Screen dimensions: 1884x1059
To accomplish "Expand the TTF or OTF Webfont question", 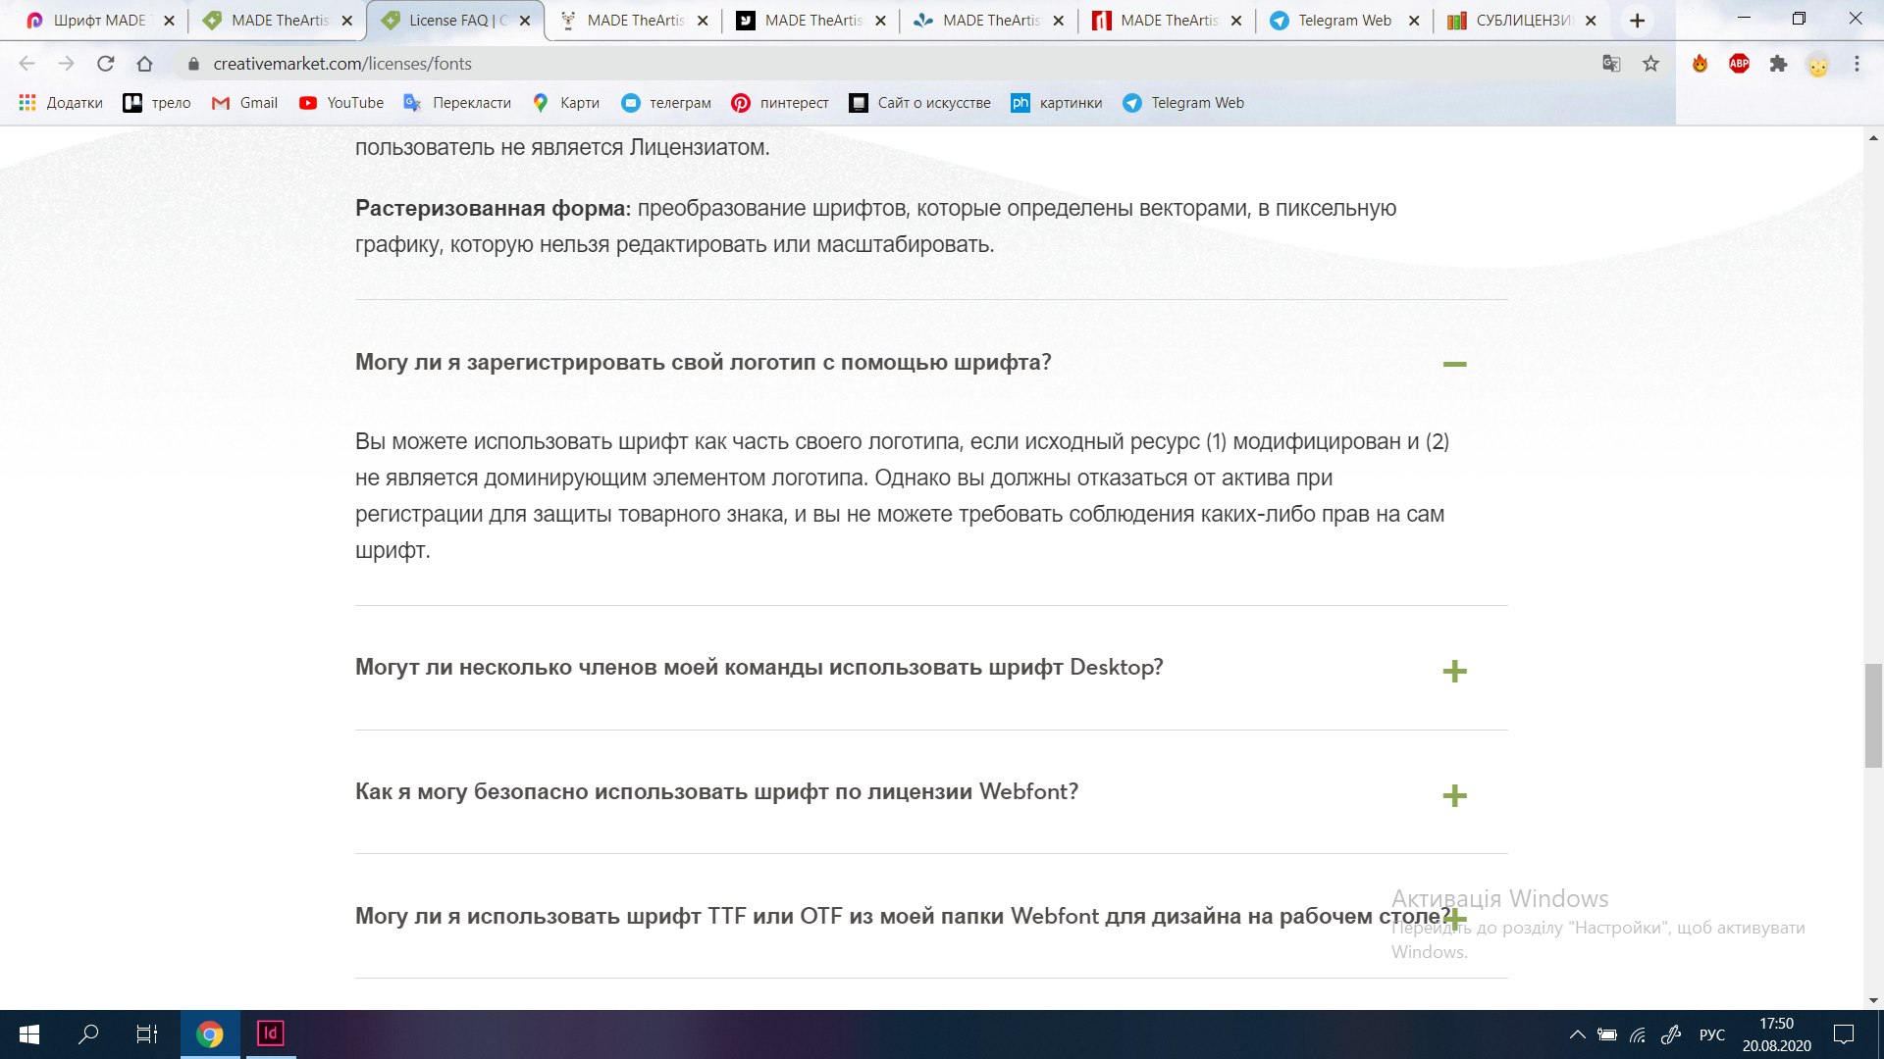I will (1456, 919).
